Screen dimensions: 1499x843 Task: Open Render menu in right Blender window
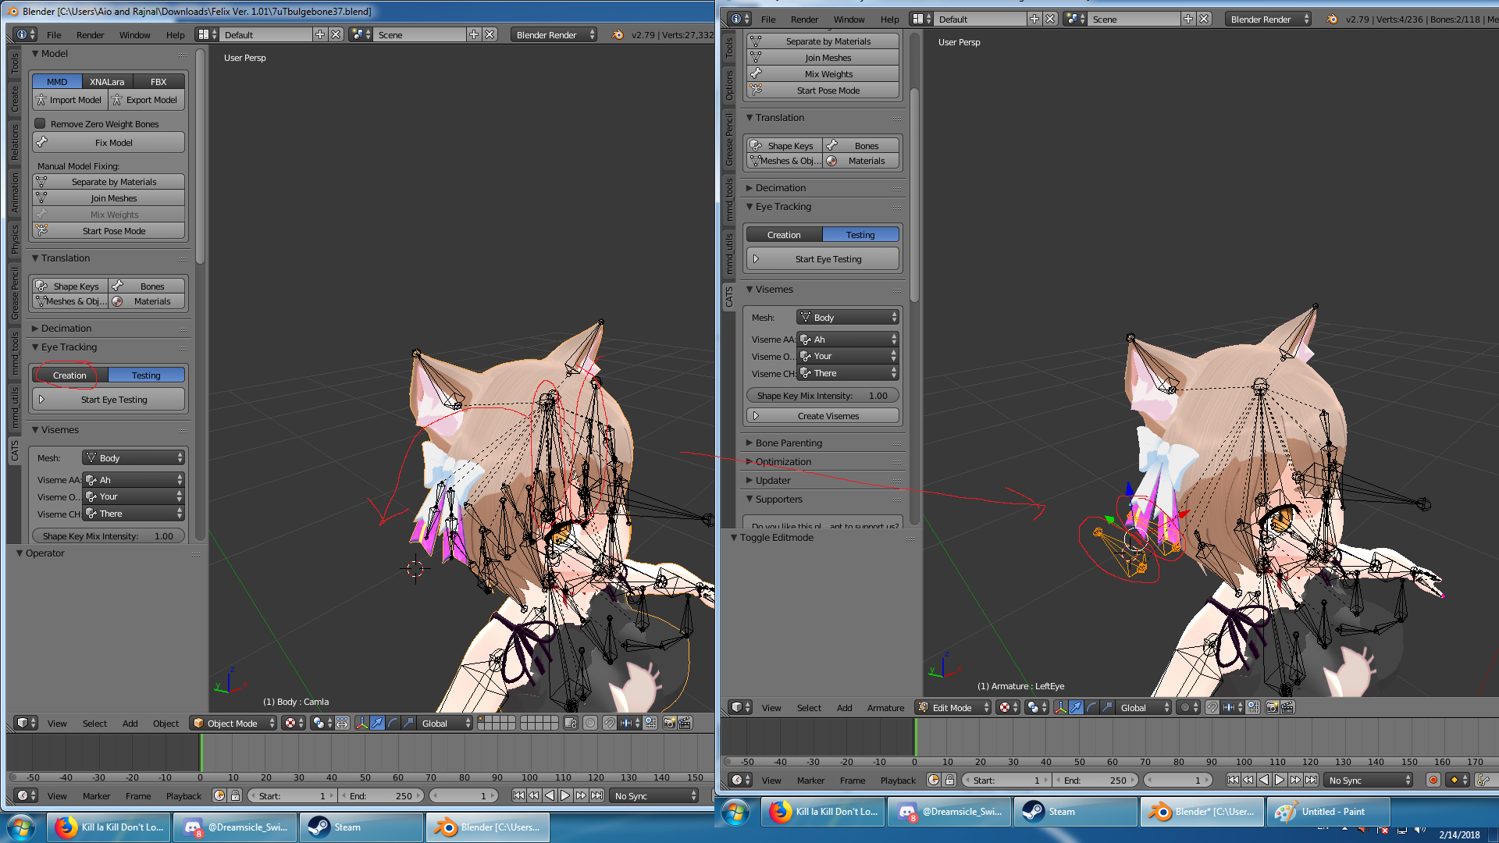(x=804, y=20)
